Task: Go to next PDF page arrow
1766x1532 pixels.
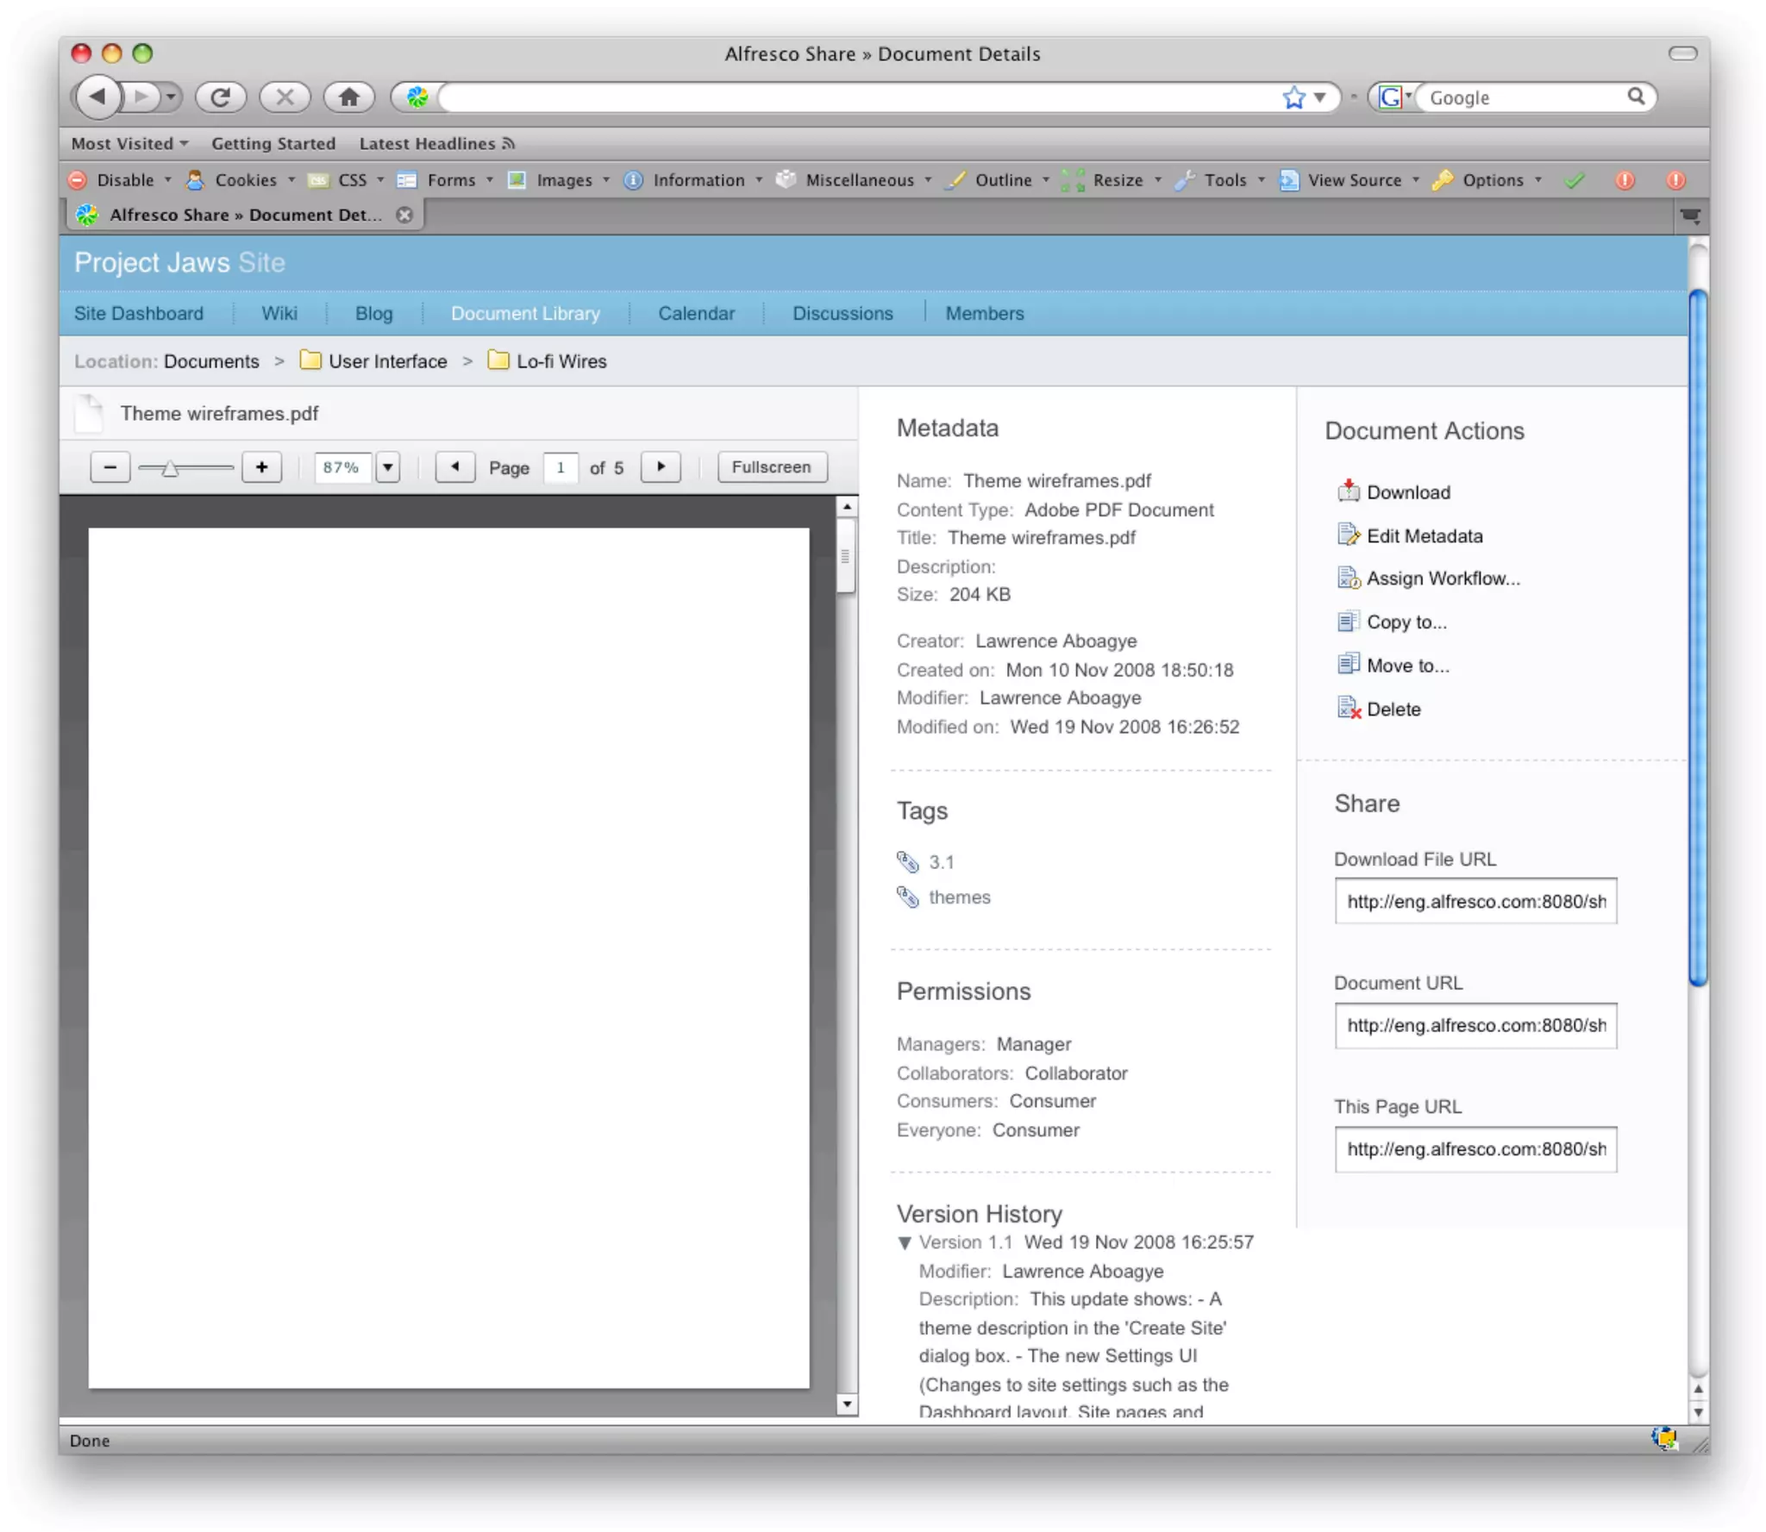Action: (x=661, y=467)
